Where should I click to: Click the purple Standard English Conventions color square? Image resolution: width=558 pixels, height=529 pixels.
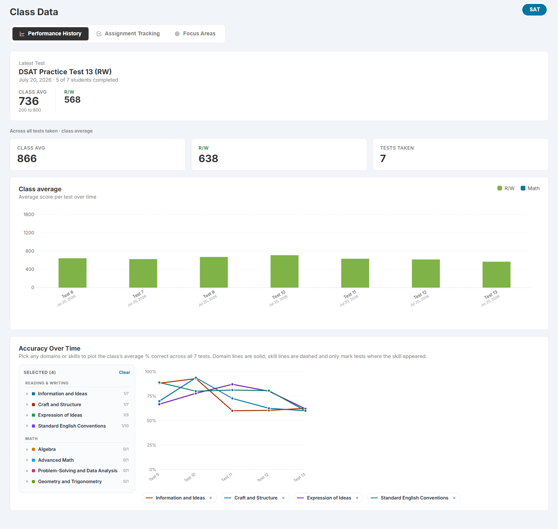point(33,426)
